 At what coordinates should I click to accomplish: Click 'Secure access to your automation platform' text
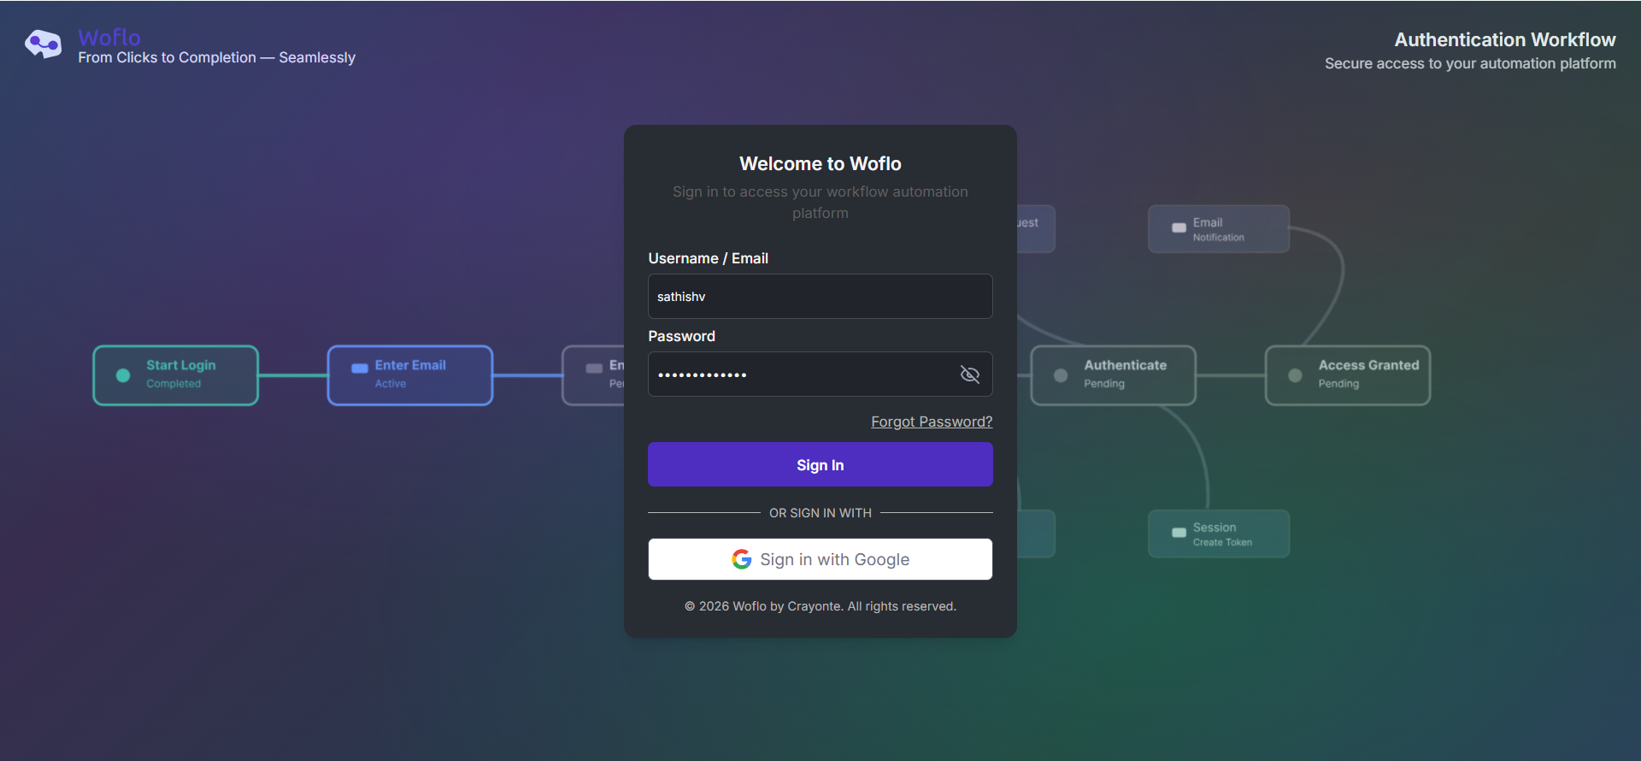coord(1470,63)
